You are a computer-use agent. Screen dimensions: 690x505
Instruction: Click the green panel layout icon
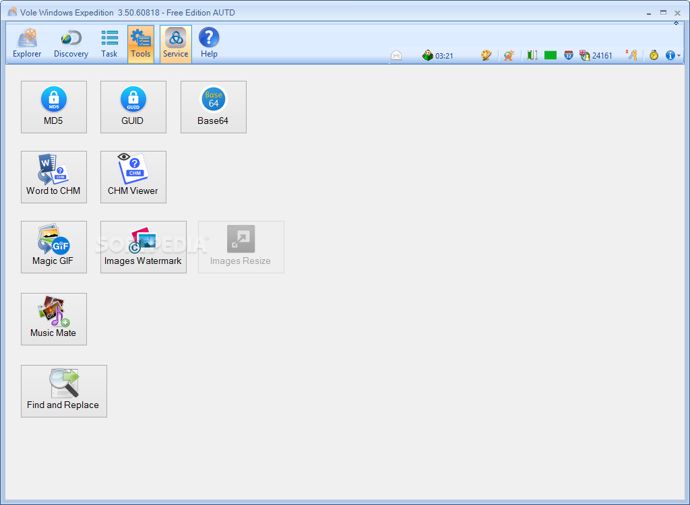pyautogui.click(x=532, y=55)
